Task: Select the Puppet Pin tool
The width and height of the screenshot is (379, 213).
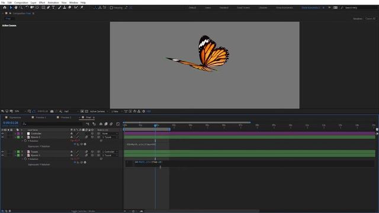Action: tap(82, 8)
